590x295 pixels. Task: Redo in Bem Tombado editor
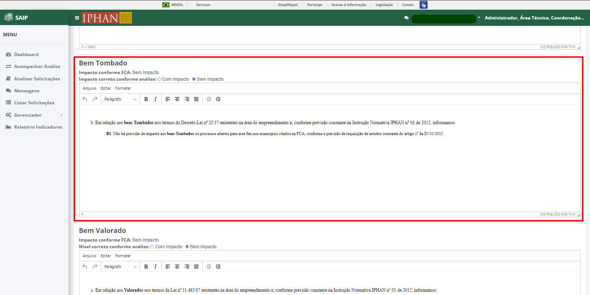[95, 99]
